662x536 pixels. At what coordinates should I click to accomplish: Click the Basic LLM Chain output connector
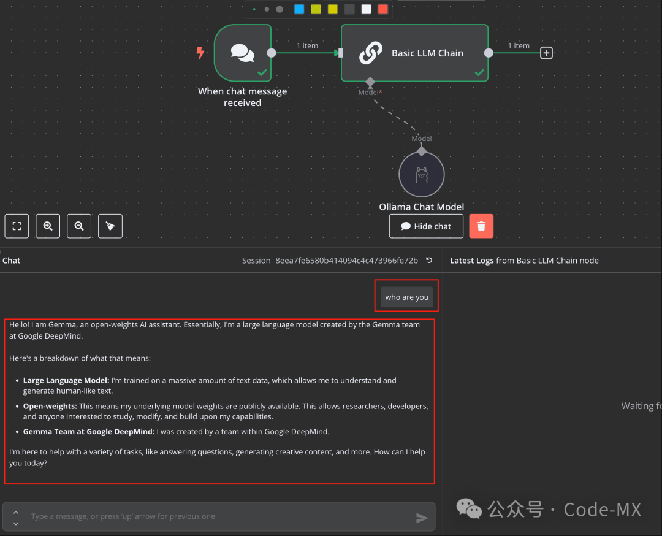(x=489, y=53)
